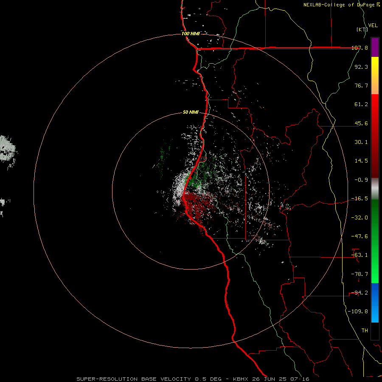Click the -0.9 scale value
The image size is (382, 382).
pyautogui.click(x=361, y=180)
